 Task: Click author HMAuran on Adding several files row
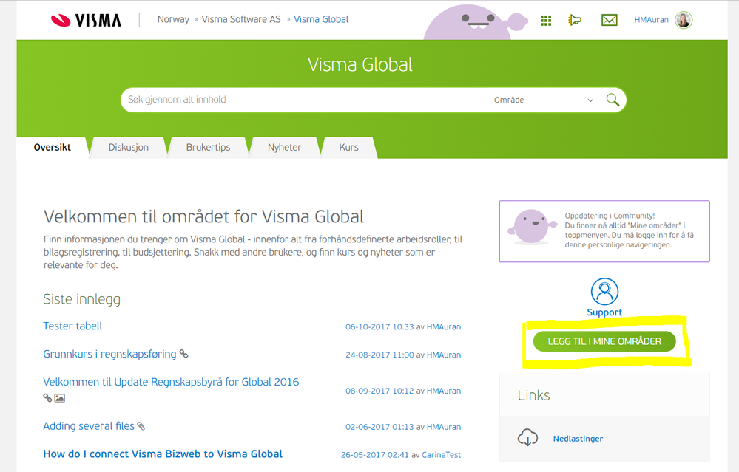pos(444,427)
